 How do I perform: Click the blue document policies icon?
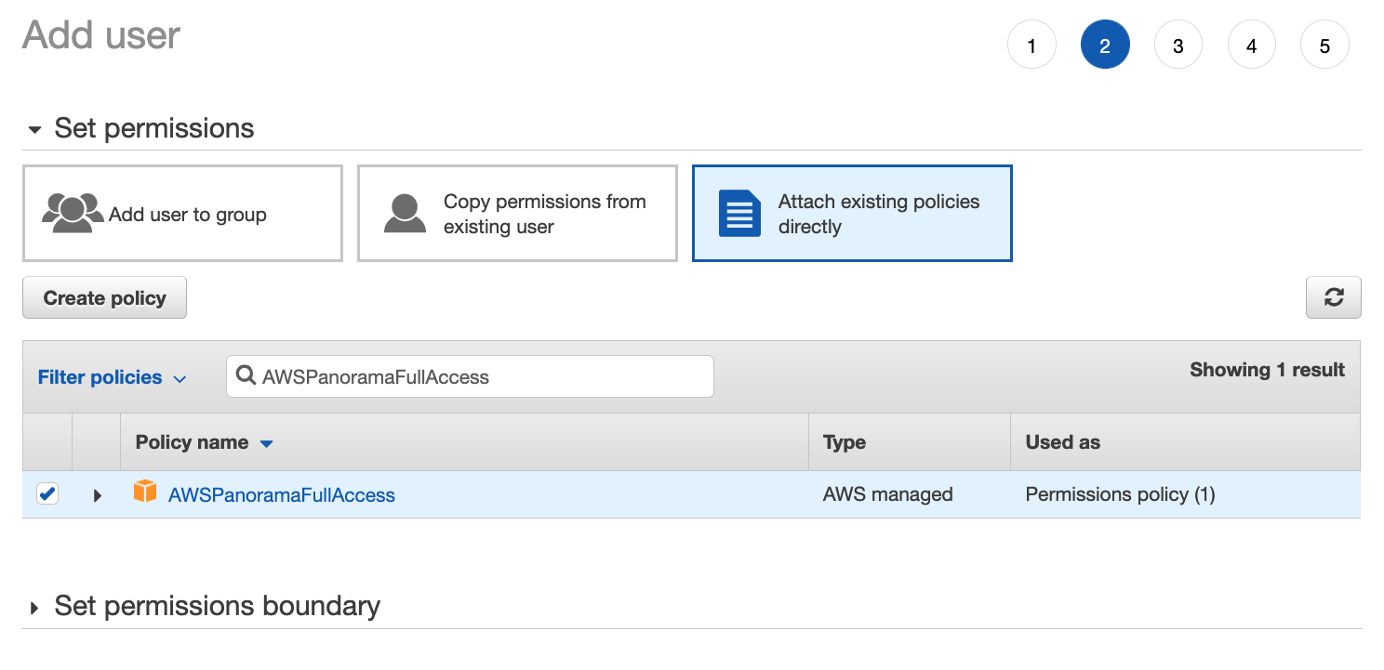click(x=739, y=214)
